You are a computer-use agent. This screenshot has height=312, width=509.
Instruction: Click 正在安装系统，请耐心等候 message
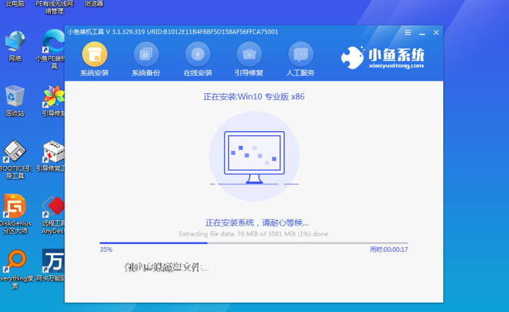click(x=257, y=223)
